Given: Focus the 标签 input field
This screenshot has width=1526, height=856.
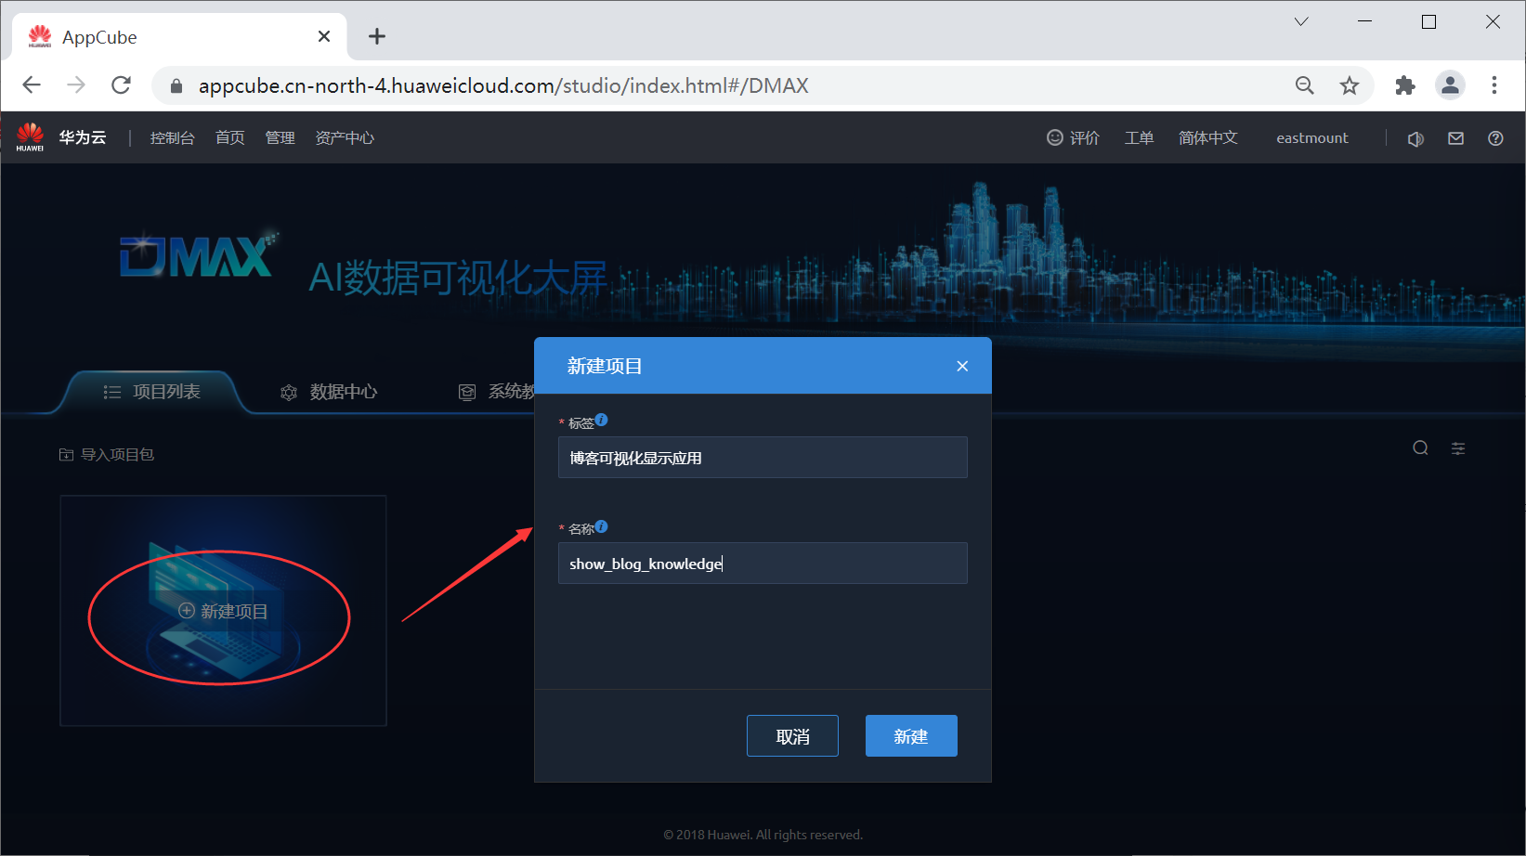Looking at the screenshot, I should pyautogui.click(x=763, y=457).
